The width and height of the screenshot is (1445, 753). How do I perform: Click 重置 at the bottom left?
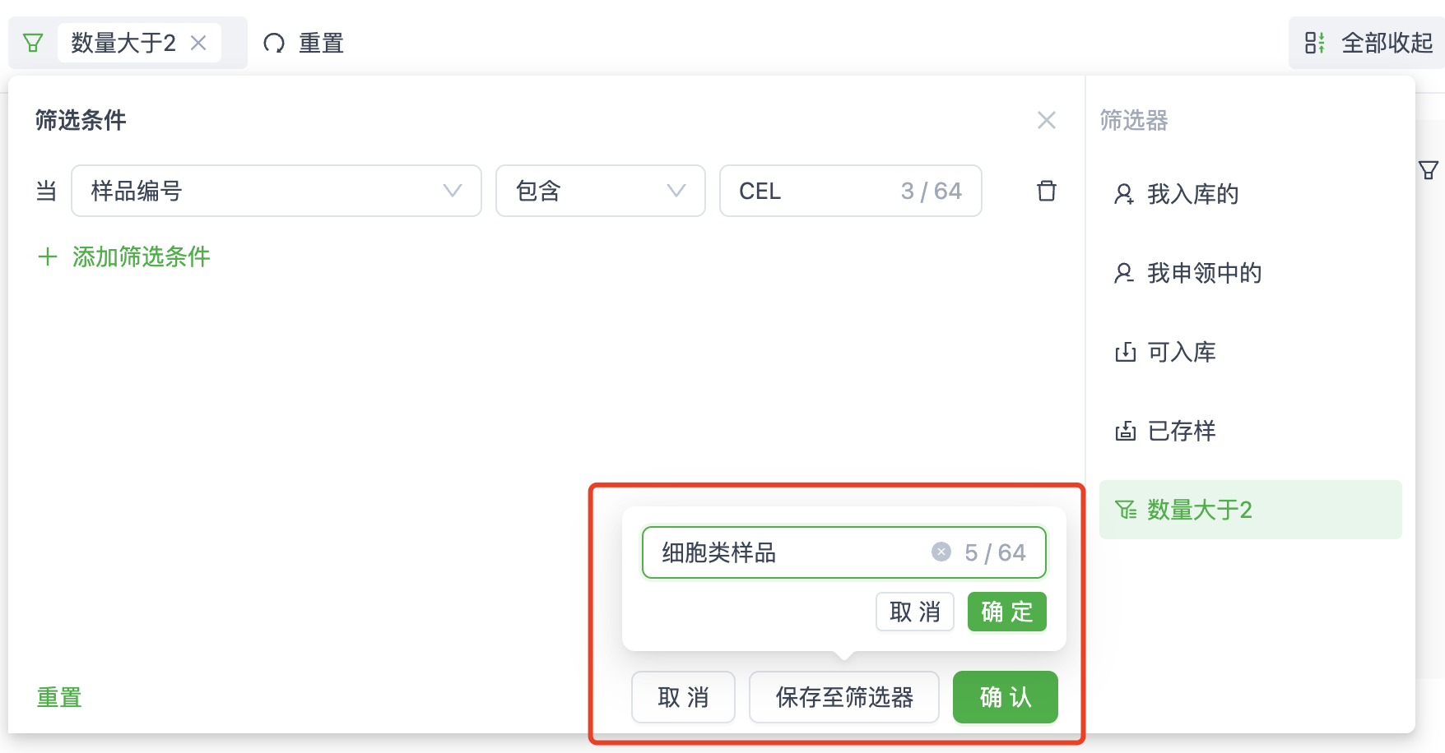click(x=58, y=697)
